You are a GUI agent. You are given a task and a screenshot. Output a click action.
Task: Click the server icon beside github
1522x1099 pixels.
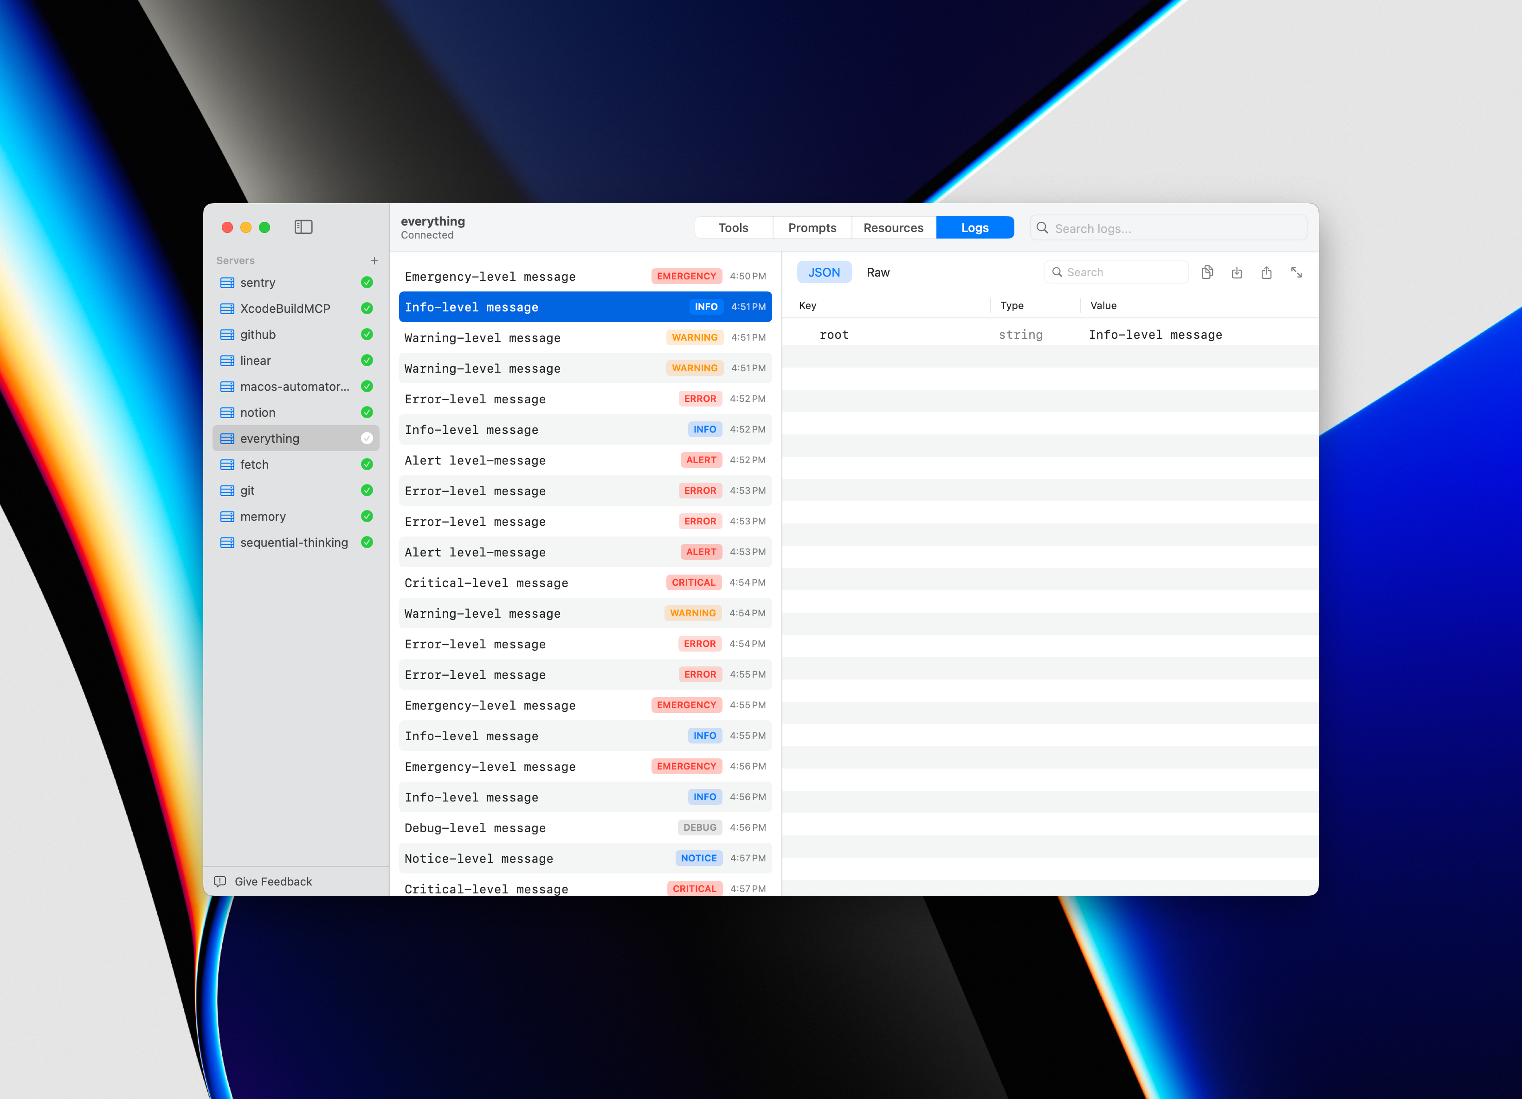[227, 334]
